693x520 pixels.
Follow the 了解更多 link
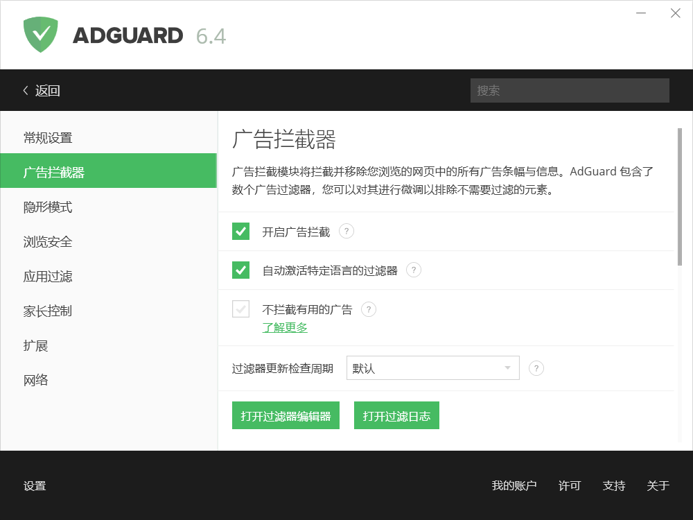click(x=285, y=327)
